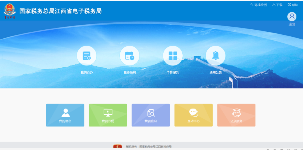This screenshot has width=303, height=150.
Task: Click the 版权所有 copyright text in footer
Action: 149,146
